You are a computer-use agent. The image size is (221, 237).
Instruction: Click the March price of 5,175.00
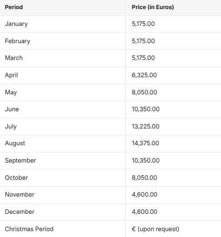(143, 58)
